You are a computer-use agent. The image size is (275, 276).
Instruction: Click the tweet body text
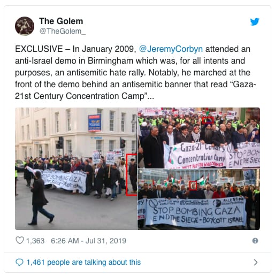click(x=135, y=73)
